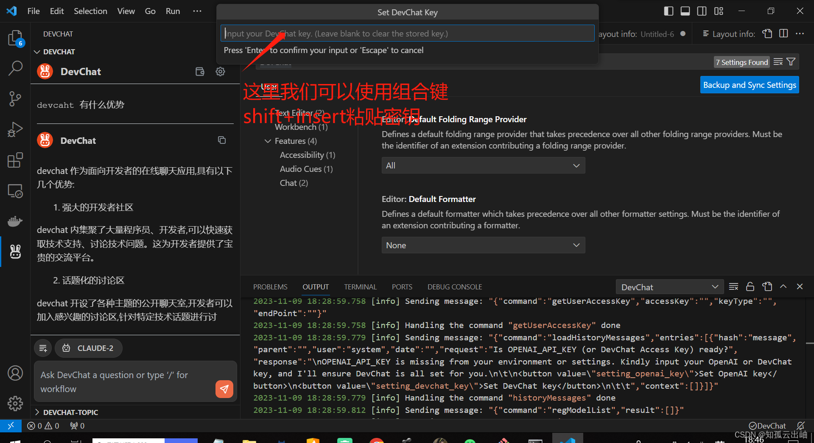
Task: Select Audio Cues (1) in settings tree
Action: click(x=306, y=169)
